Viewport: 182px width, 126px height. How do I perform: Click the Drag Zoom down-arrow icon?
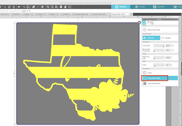[61, 7]
